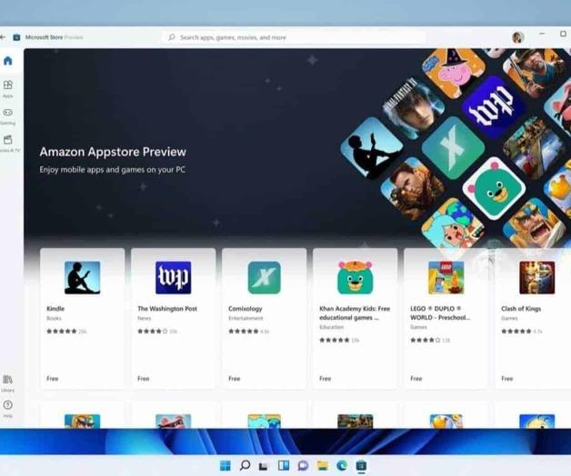Screen dimensions: 571x476
Task: Click the search magnifier icon in the search box
Action: tap(172, 37)
